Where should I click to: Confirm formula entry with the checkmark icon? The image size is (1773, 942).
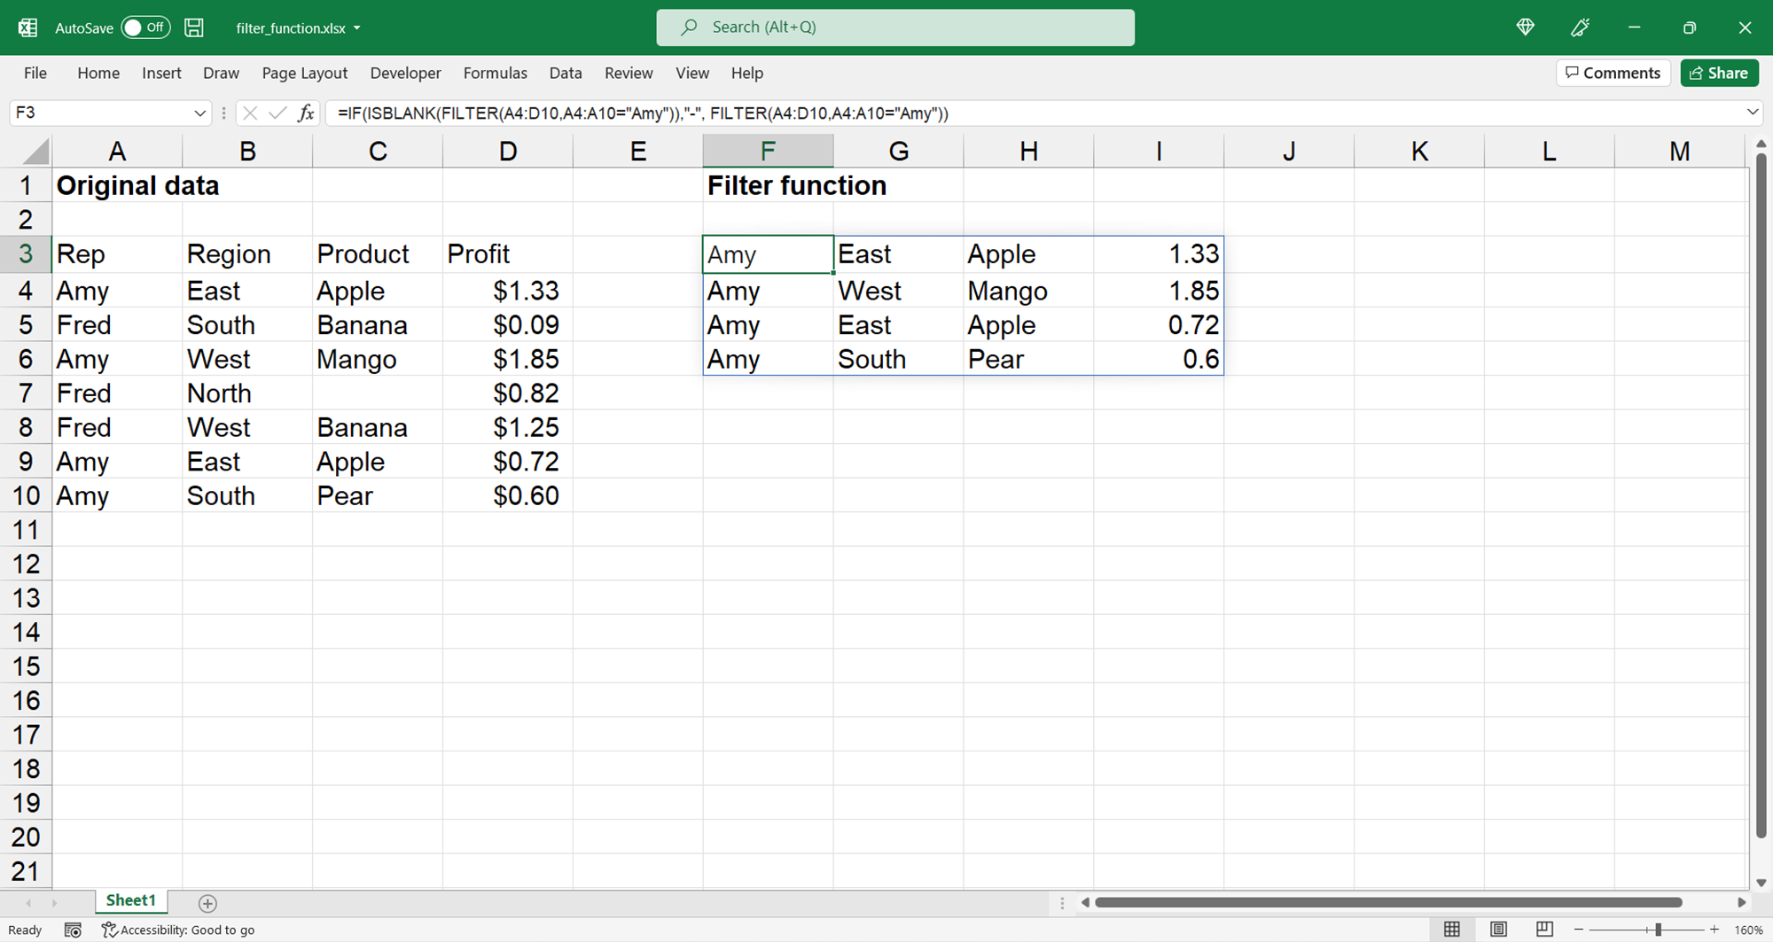coord(277,113)
